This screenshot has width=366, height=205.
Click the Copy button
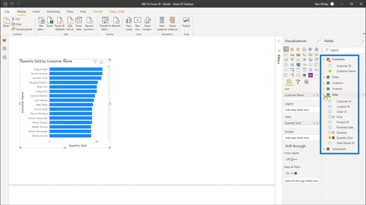[x=16, y=24]
